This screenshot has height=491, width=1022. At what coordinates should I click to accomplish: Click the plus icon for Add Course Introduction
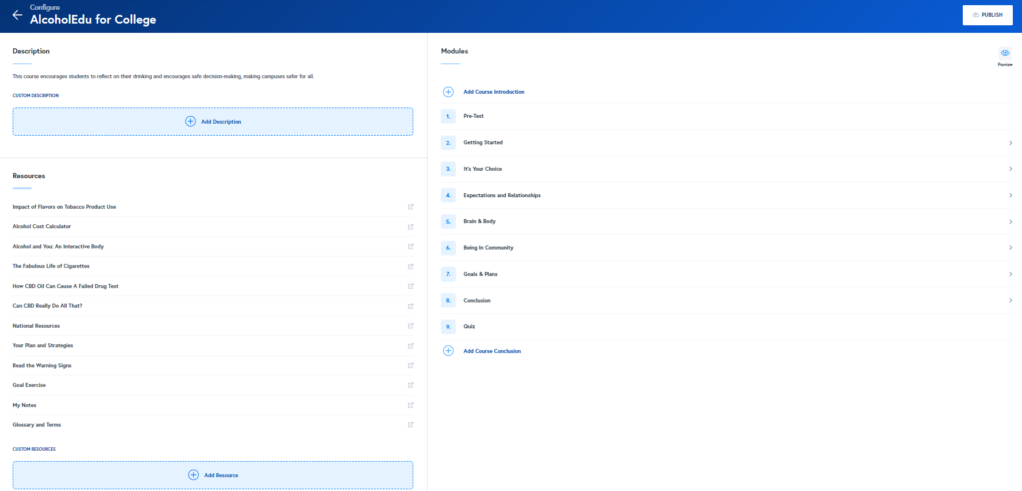tap(448, 92)
